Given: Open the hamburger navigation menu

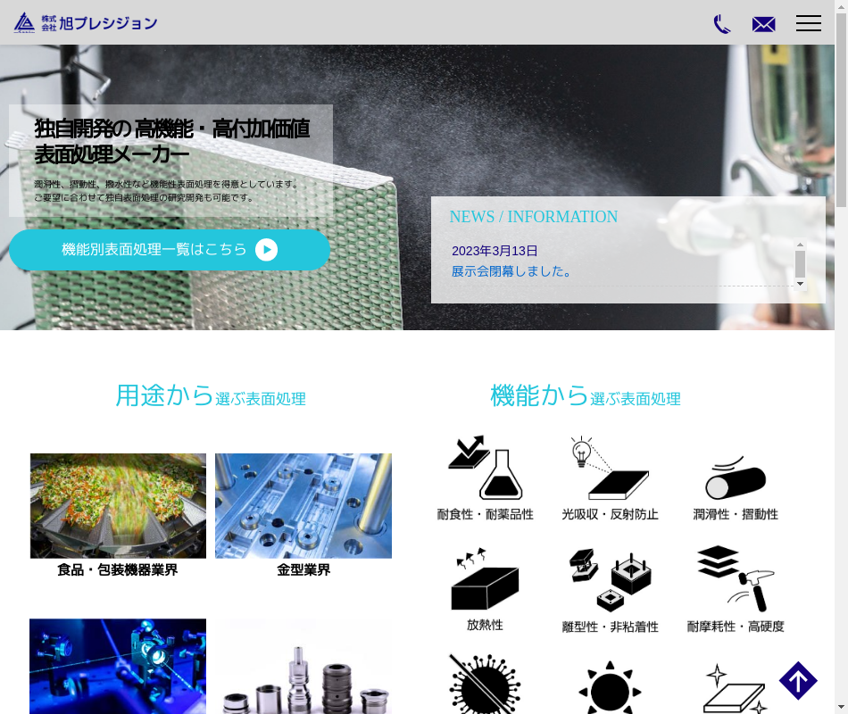Looking at the screenshot, I should [x=808, y=23].
